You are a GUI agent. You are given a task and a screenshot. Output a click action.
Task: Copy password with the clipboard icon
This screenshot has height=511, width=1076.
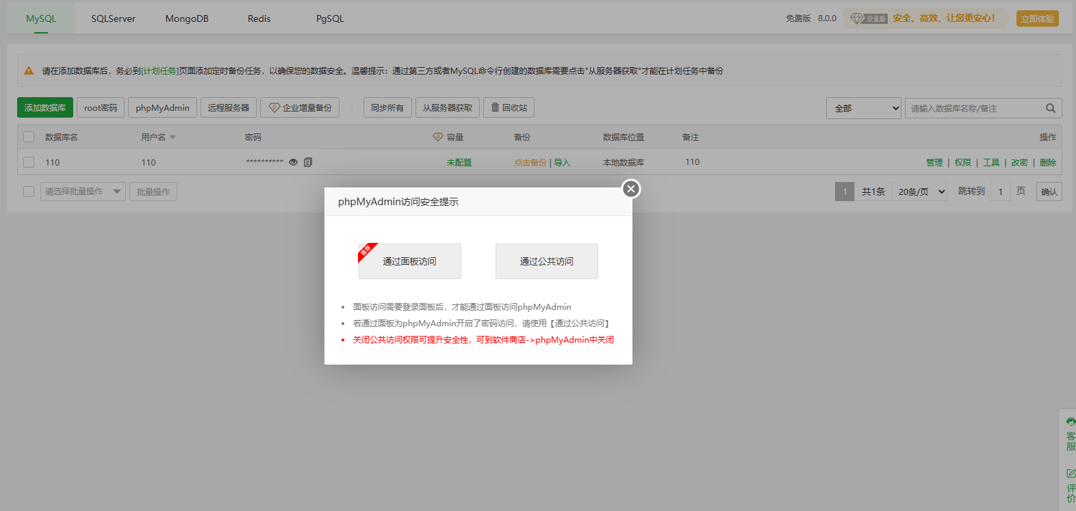[x=308, y=162]
